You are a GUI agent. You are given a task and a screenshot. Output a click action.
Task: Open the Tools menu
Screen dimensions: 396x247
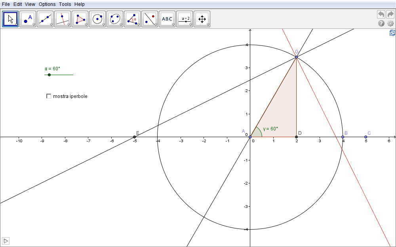[65, 4]
